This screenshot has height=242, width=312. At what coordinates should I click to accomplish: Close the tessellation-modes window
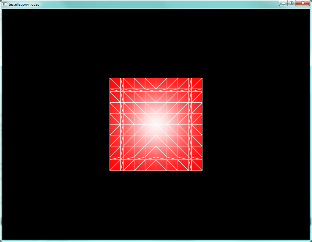tap(303, 3)
